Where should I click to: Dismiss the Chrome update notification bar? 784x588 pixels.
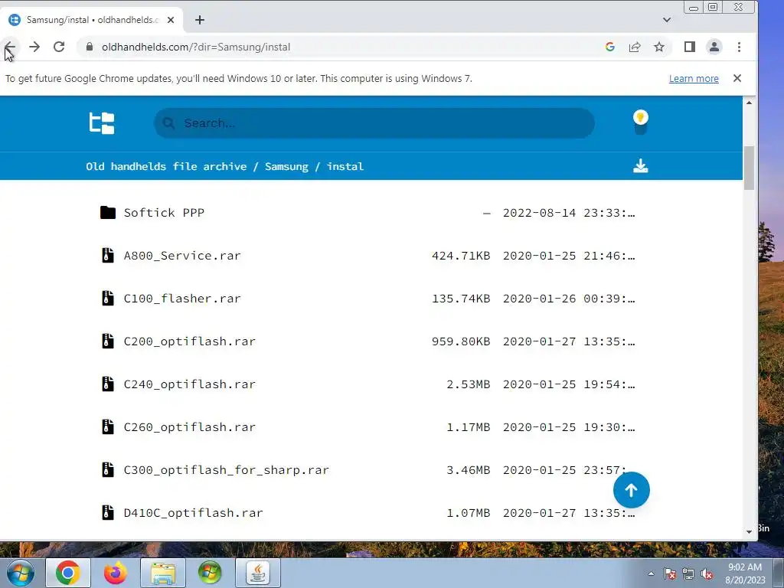(737, 78)
